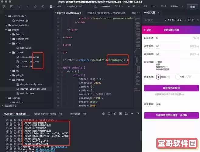Viewport: 200px width, 152px height.
Task: Switch to robot-center-home - H5 console tab
Action: (48, 114)
